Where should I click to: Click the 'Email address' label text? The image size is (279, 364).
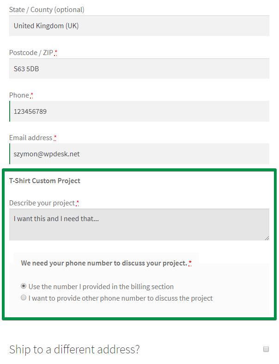pyautogui.click(x=30, y=137)
